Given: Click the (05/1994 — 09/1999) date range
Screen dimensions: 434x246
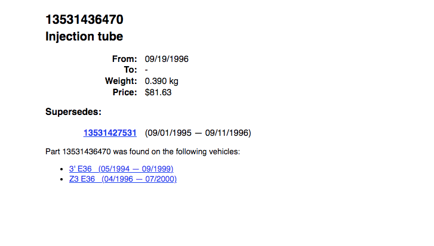Looking at the screenshot, I should pyautogui.click(x=136, y=169).
